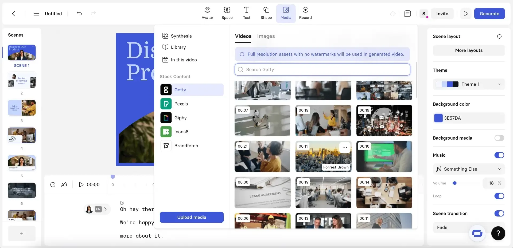Viewport: 513px width, 248px height.
Task: Expand the EN voice language chevron
Action: pyautogui.click(x=106, y=209)
